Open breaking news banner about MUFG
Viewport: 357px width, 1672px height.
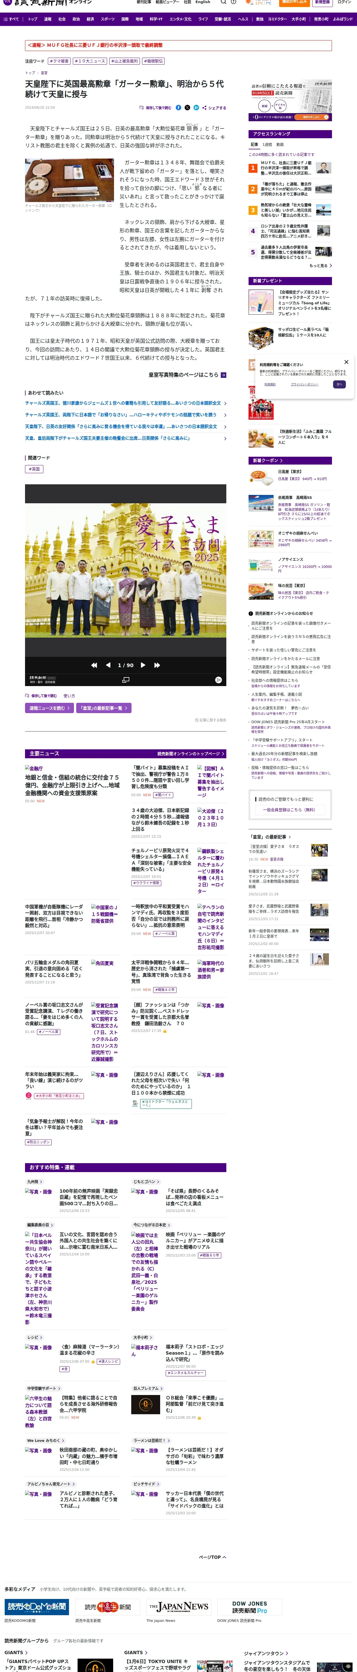coord(178,45)
